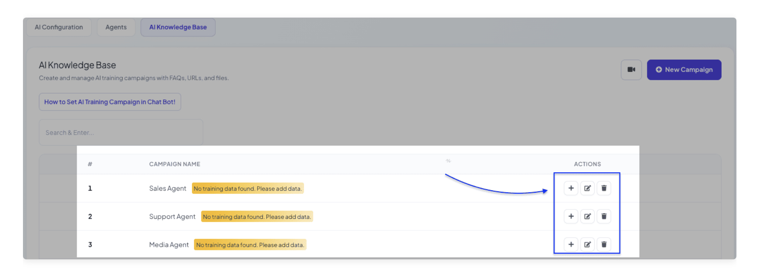Click the Support Agent campaign name

point(172,216)
